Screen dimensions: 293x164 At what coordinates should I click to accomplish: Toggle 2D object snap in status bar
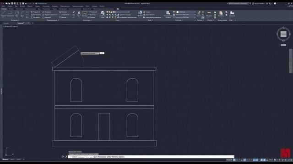click(257, 160)
